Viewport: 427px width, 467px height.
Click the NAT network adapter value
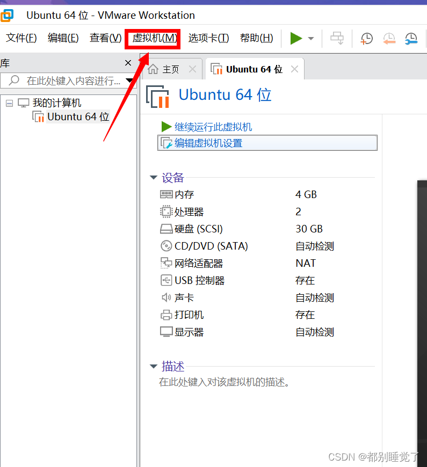point(306,263)
